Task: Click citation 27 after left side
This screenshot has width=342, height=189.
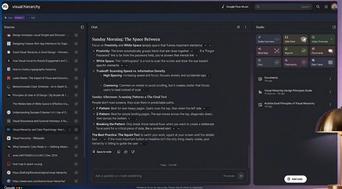Action: pyautogui.click(x=204, y=109)
